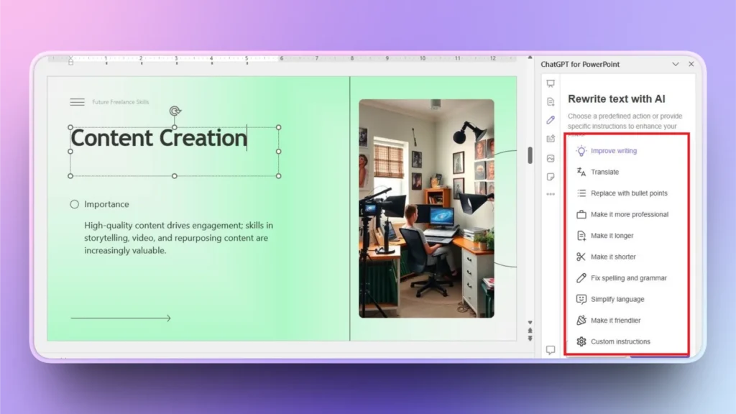The width and height of the screenshot is (736, 414).
Task: Open the hamburger menu on the slide
Action: point(77,101)
